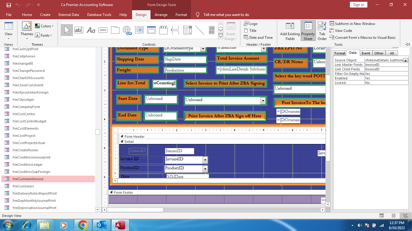Open the Customize Quick Access Toolbar menu
This screenshot has height=231, width=412.
coord(38,5)
